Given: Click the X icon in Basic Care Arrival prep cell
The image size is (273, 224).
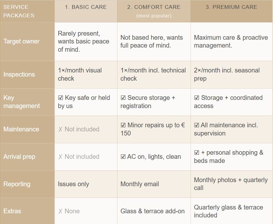Looking at the screenshot, I should point(60,157).
